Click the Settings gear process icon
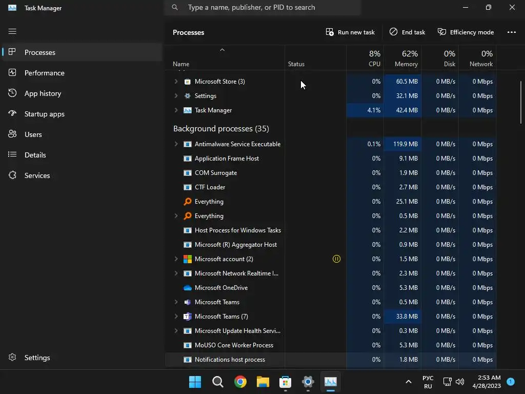Viewport: 525px width, 394px height. [188, 96]
